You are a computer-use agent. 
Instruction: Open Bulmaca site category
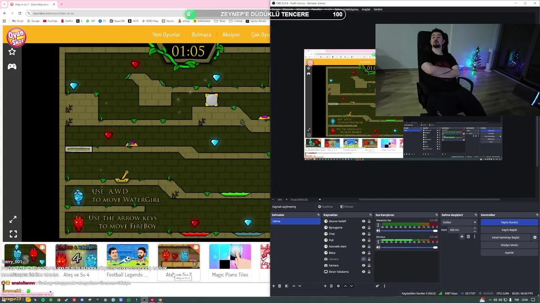pyautogui.click(x=201, y=35)
